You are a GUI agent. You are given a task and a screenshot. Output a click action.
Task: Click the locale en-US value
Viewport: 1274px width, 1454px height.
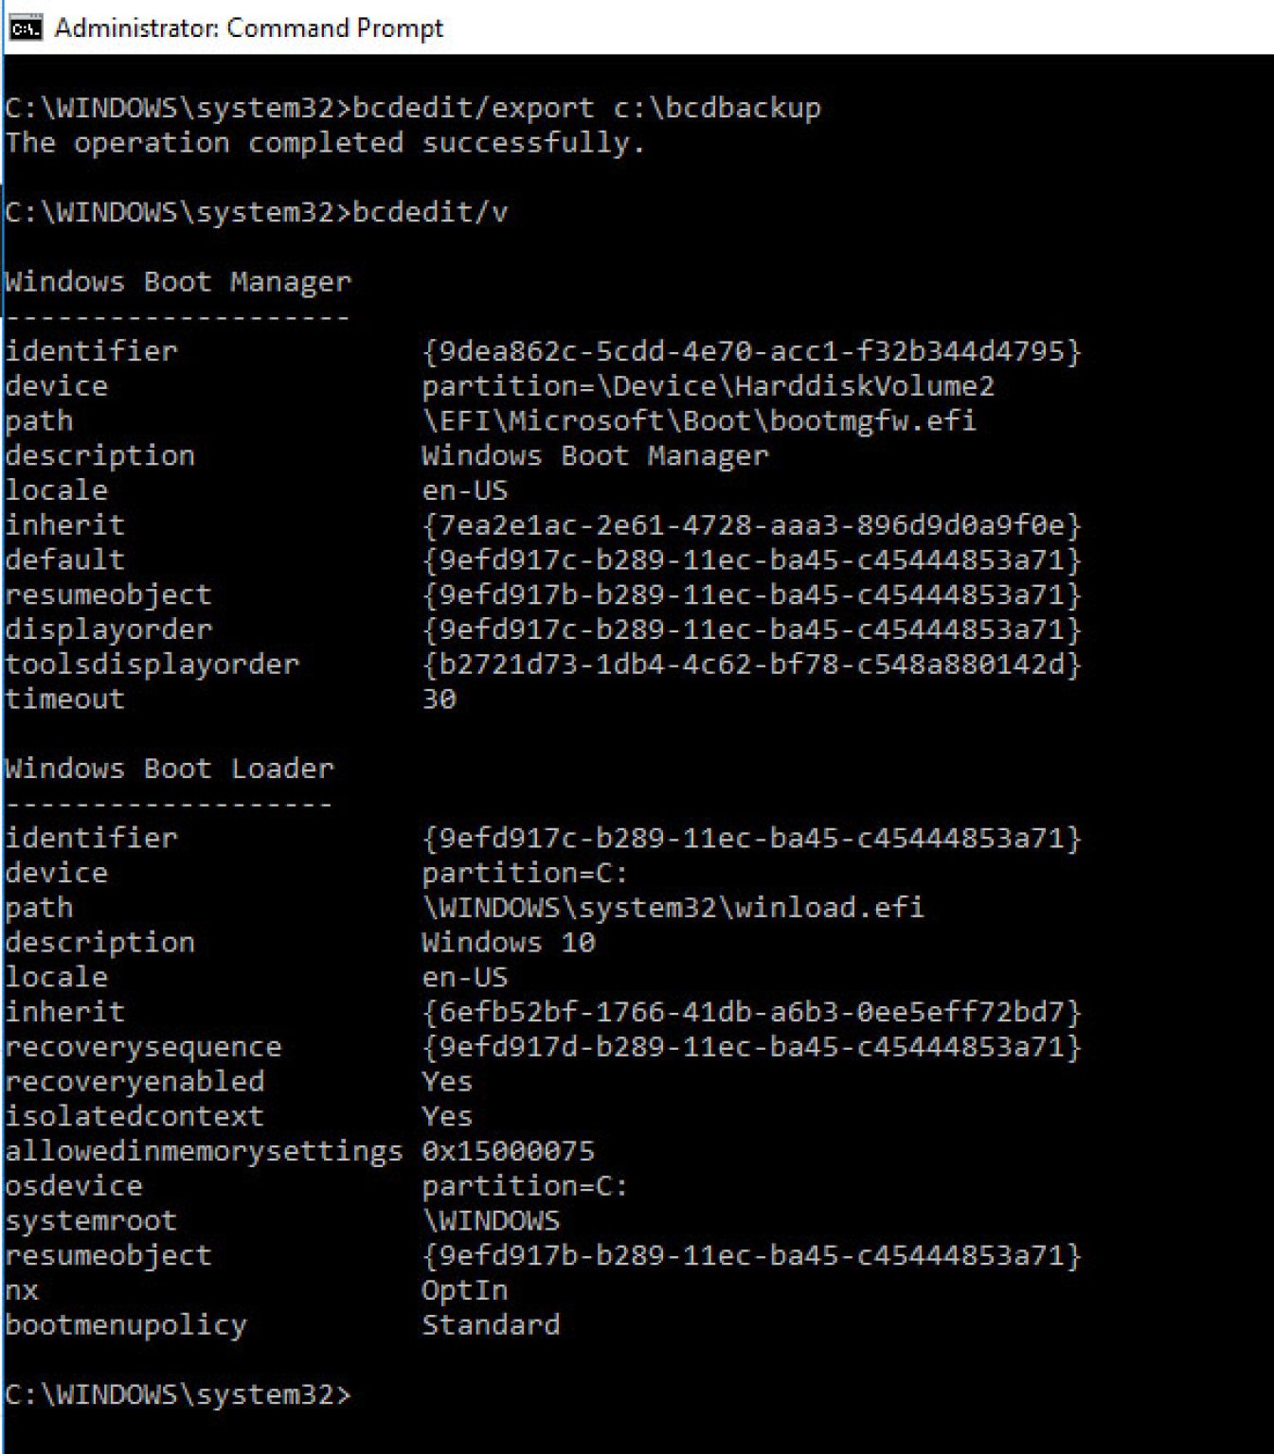pyautogui.click(x=466, y=489)
